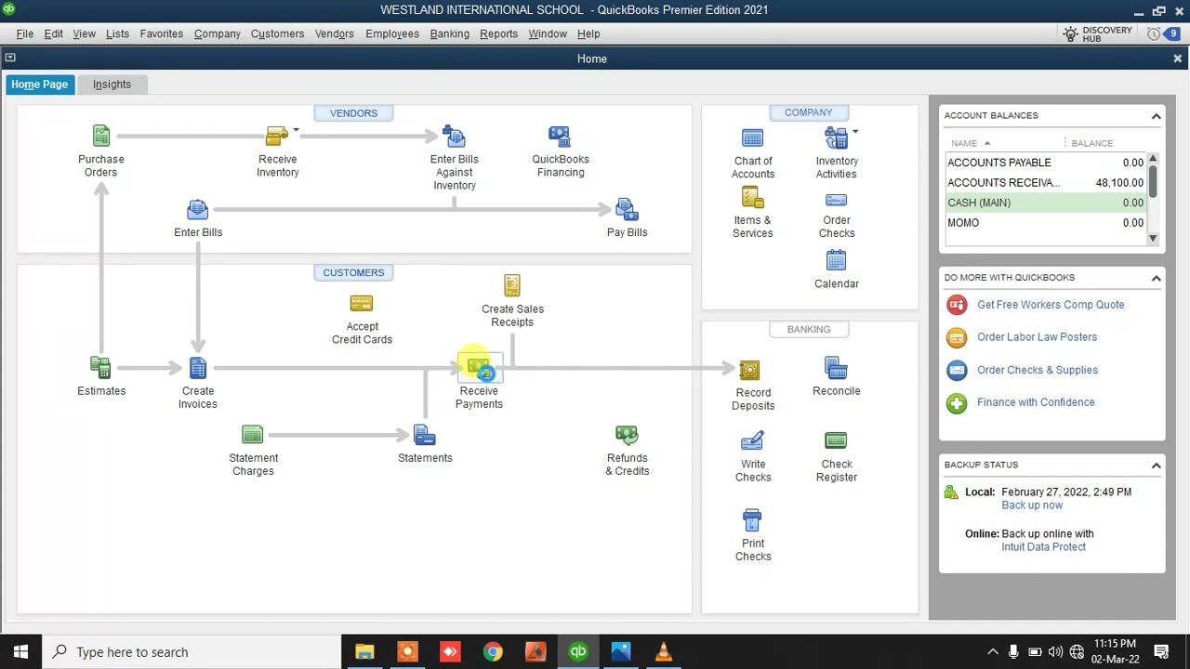Open the Employees menu
Viewport: 1190px width, 669px height.
tap(392, 33)
